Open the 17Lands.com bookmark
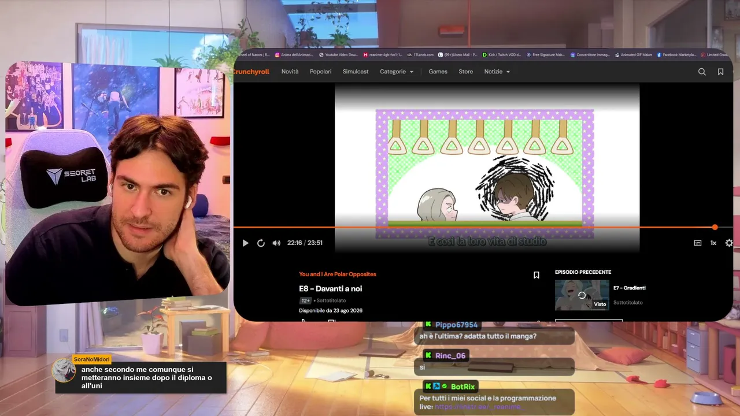This screenshot has width=740, height=416. (x=420, y=55)
